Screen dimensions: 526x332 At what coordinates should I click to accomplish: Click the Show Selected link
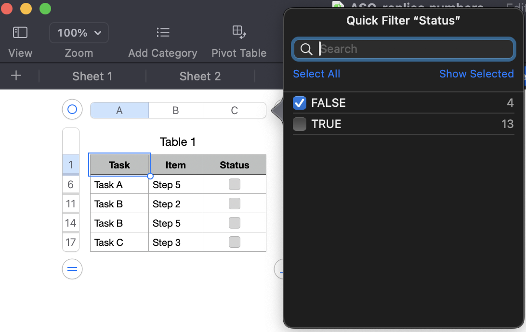476,74
